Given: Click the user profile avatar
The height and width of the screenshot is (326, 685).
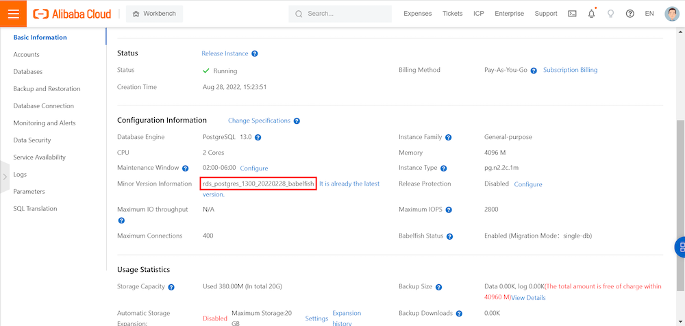Looking at the screenshot, I should coord(672,14).
